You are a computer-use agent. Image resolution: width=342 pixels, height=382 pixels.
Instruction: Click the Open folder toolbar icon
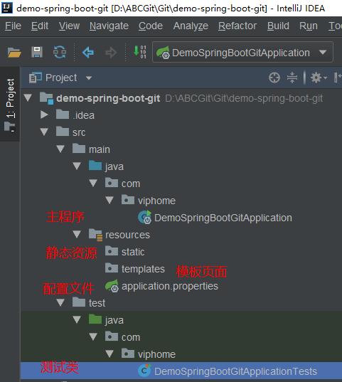[14, 52]
